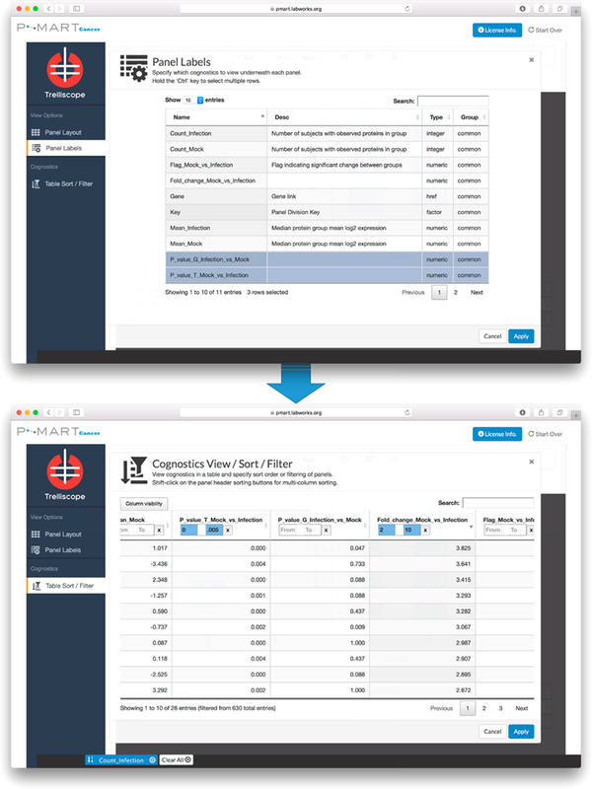The width and height of the screenshot is (592, 789).
Task: Click Apply in the Cognostics View / Sort / Filter dialog
Action: 521,731
